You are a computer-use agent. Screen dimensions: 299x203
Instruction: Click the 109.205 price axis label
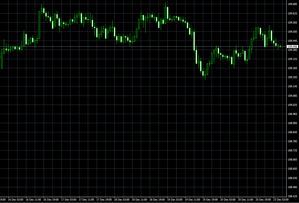[292, 77]
